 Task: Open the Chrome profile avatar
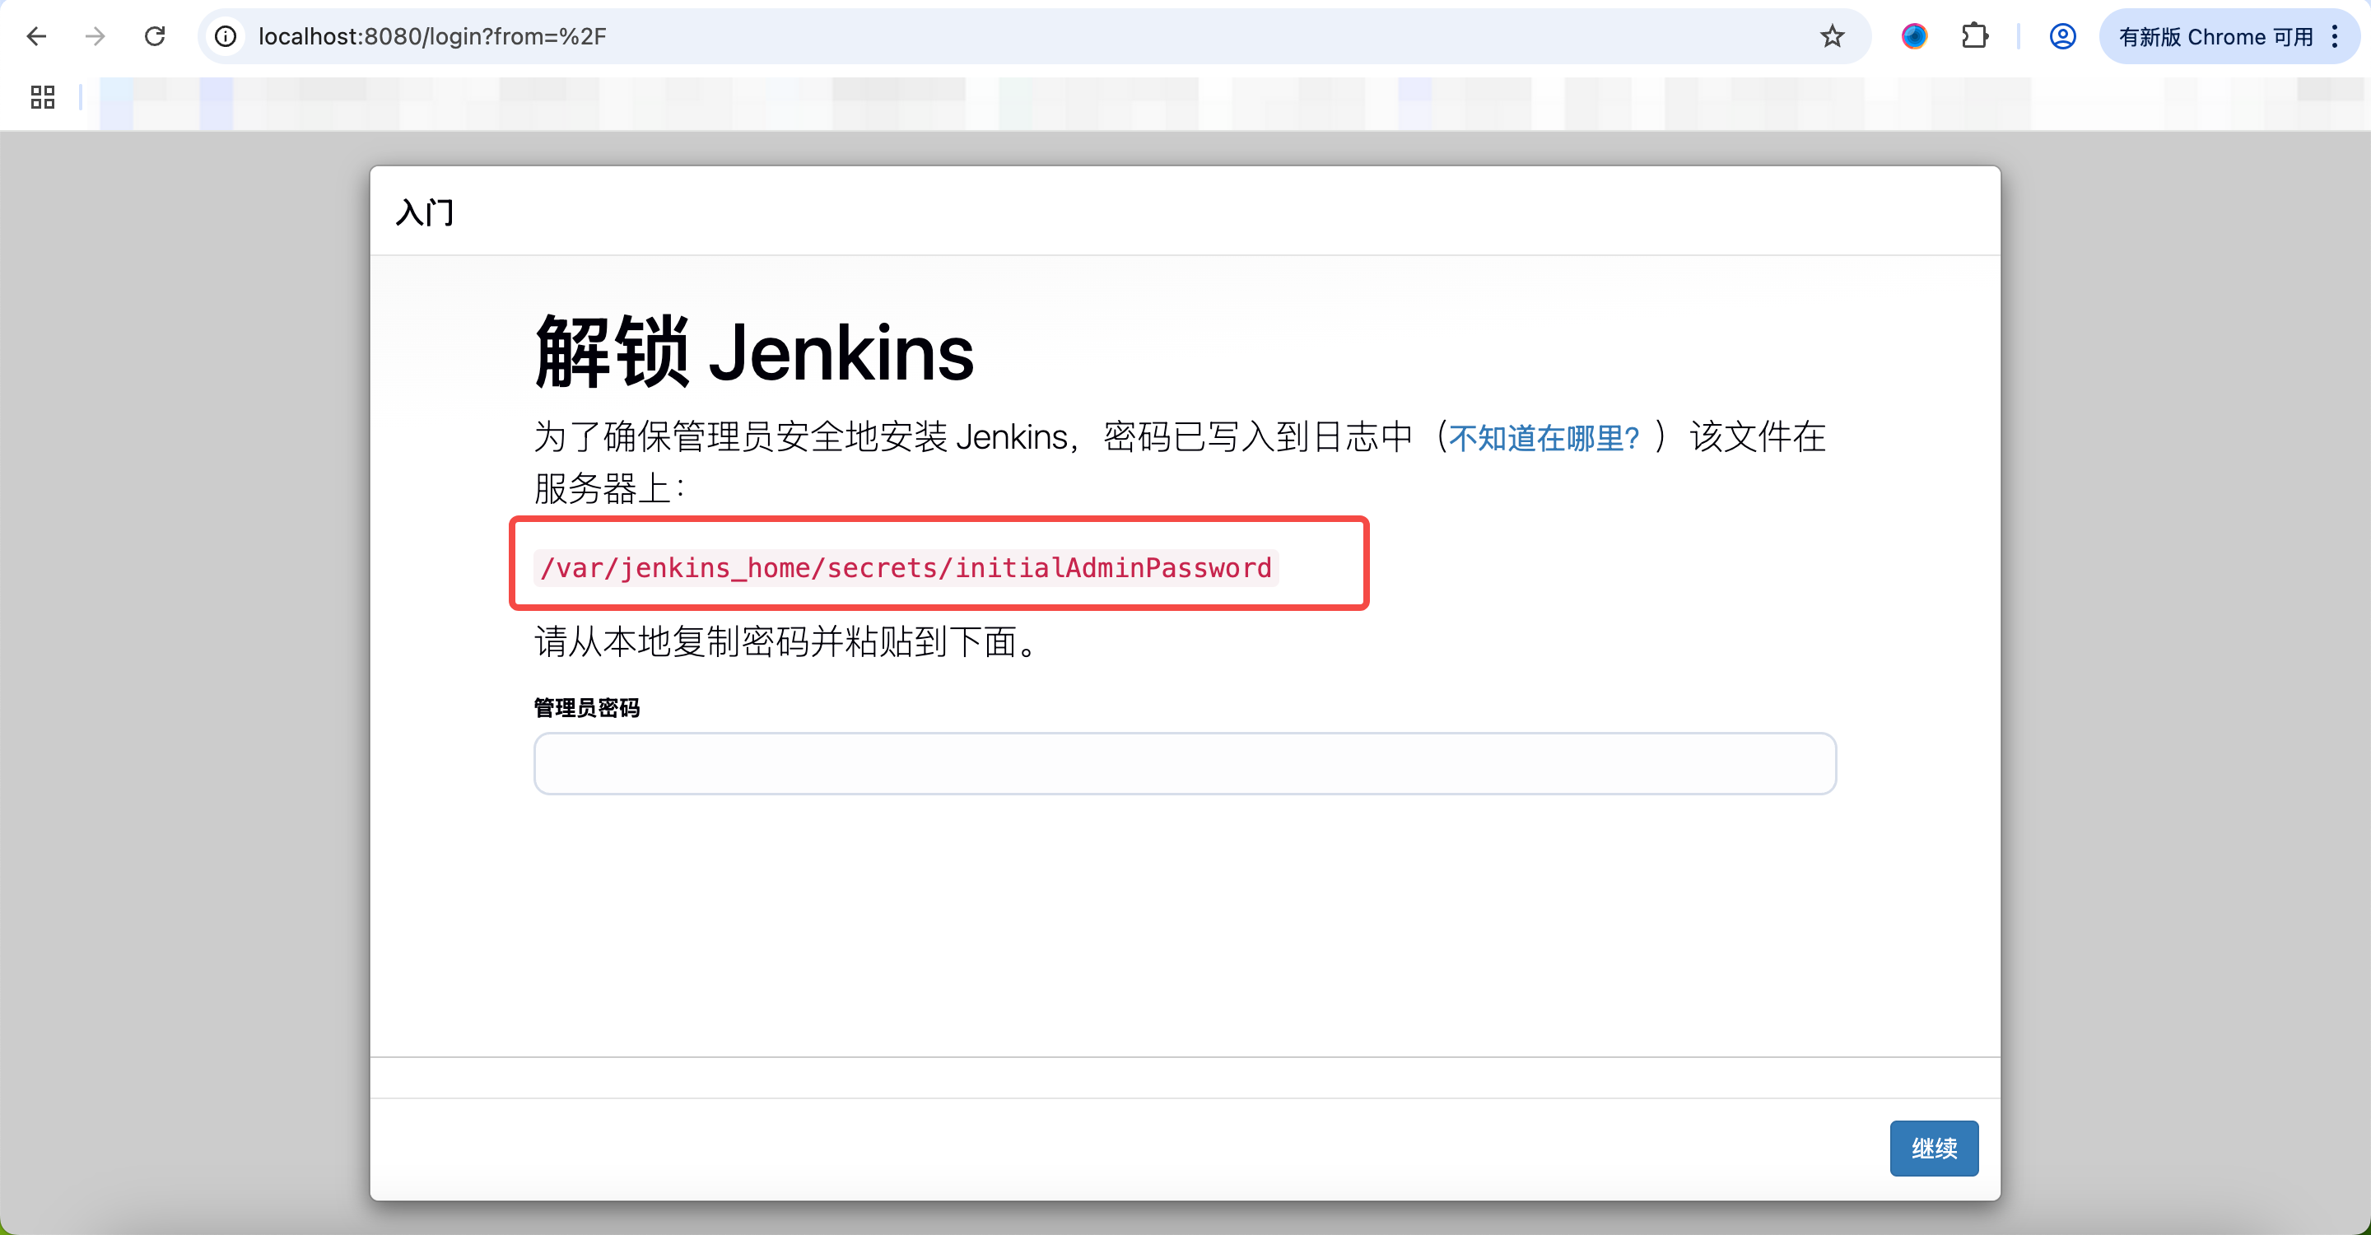pyautogui.click(x=2062, y=36)
